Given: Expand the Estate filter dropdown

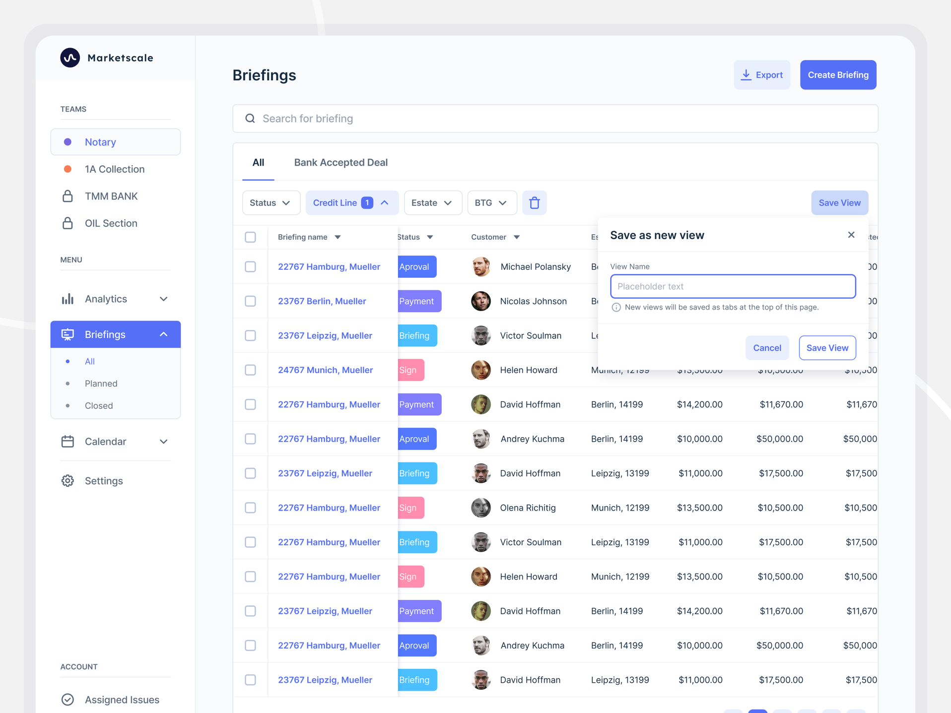Looking at the screenshot, I should tap(432, 203).
